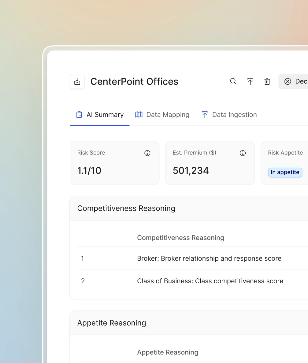The image size is (308, 363).
Task: Click the Appetite Reasoning section heading
Action: 112,323
